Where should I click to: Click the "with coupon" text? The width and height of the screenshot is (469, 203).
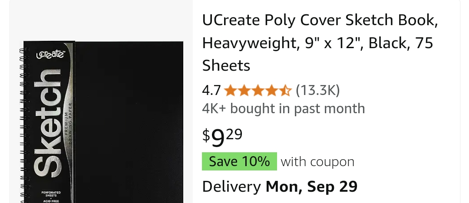click(x=317, y=162)
